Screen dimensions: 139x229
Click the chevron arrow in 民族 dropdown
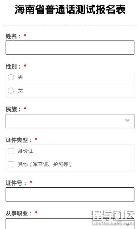coord(127,120)
